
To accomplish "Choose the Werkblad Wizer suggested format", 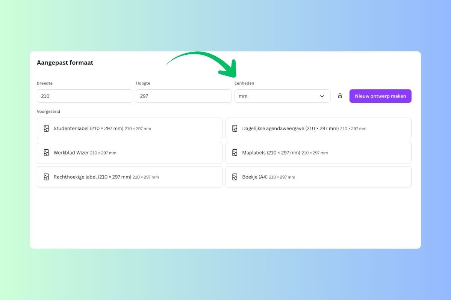I will coord(130,153).
